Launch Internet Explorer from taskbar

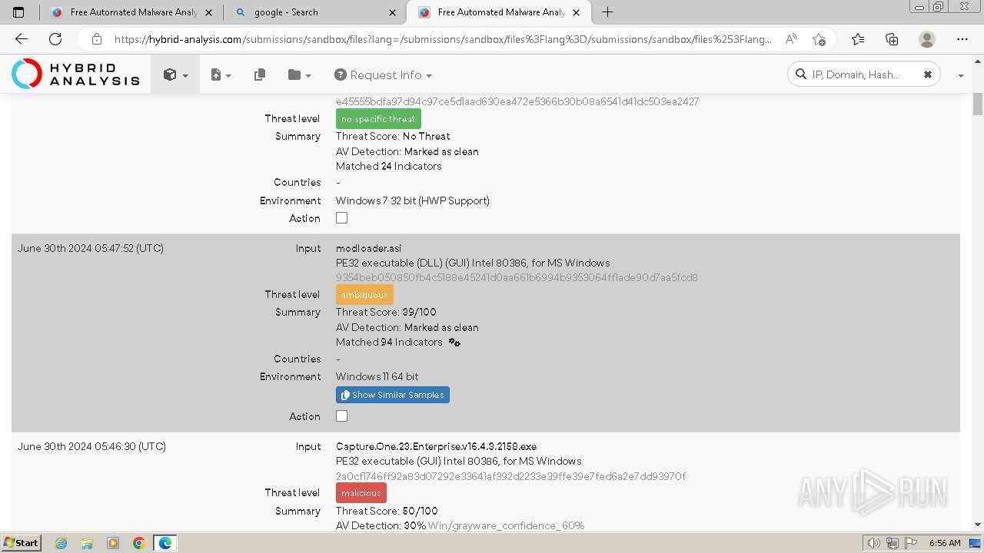click(x=61, y=543)
